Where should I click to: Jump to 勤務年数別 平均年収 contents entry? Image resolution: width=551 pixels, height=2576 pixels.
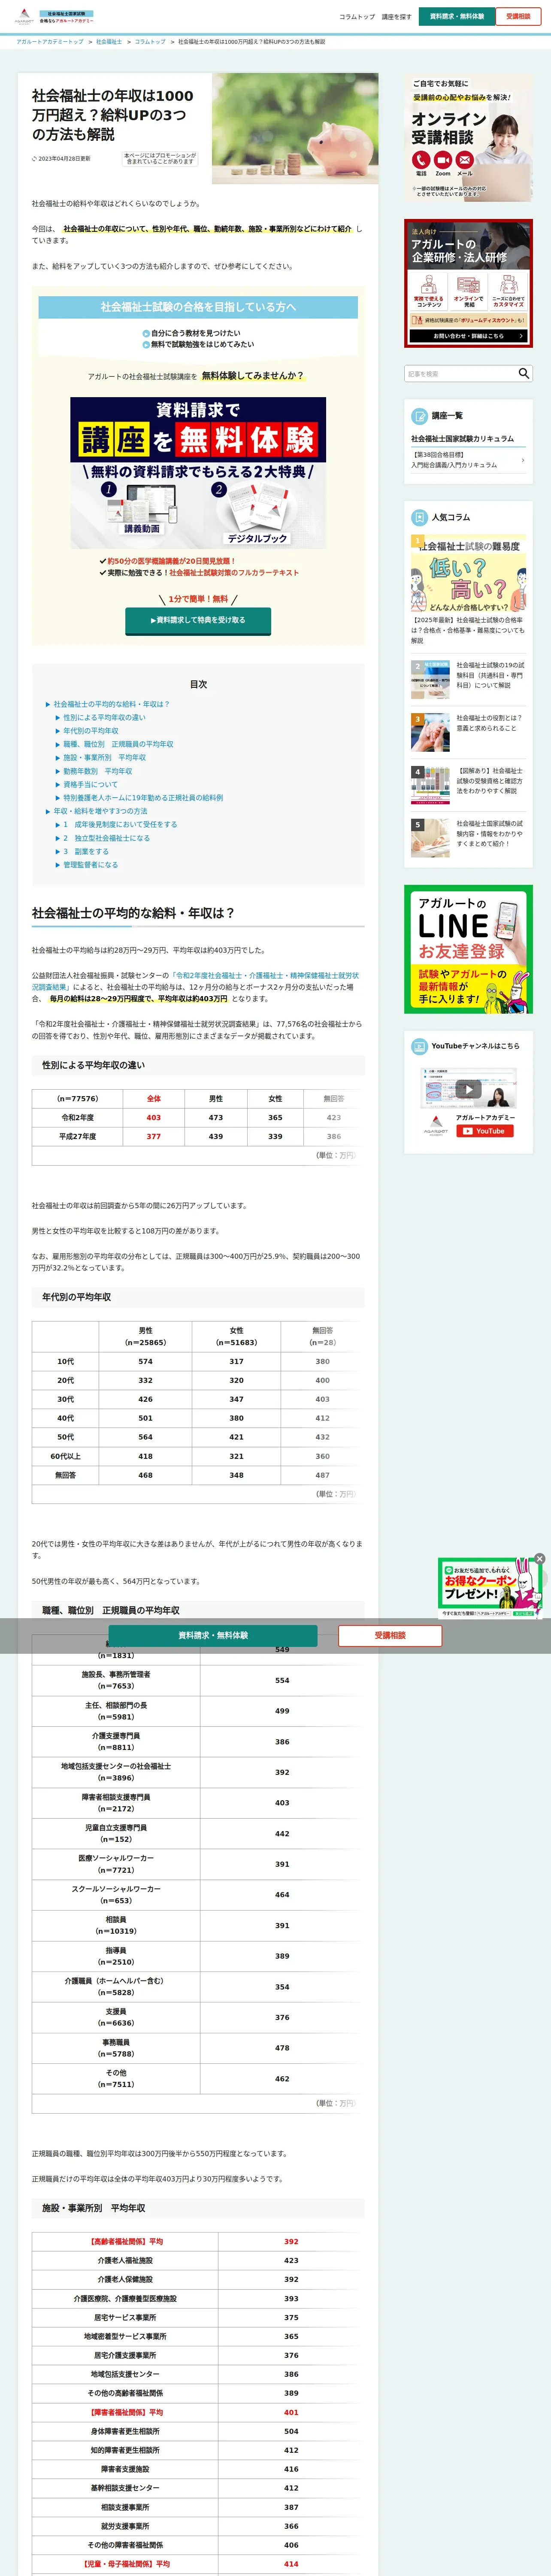(x=97, y=771)
